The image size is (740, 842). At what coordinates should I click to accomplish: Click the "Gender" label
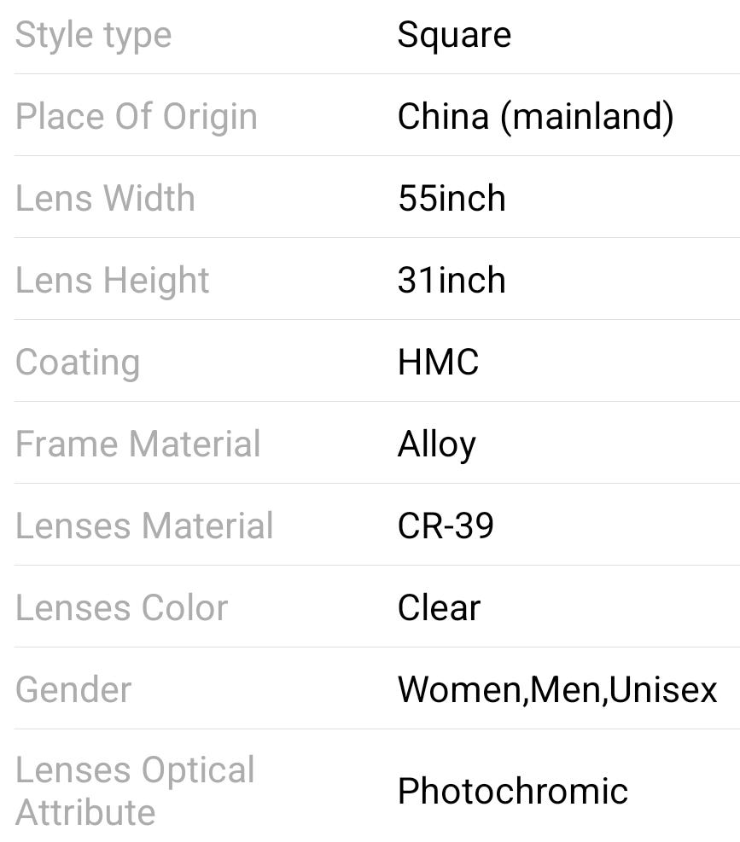tap(73, 690)
